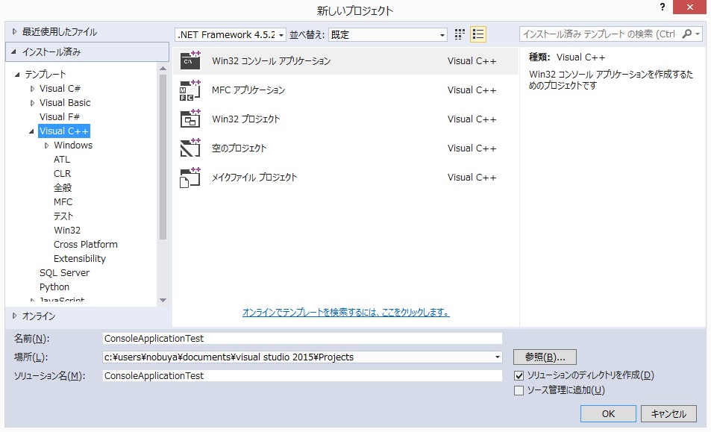This screenshot has width=711, height=432.
Task: Switch to small icons view
Action: 458,34
